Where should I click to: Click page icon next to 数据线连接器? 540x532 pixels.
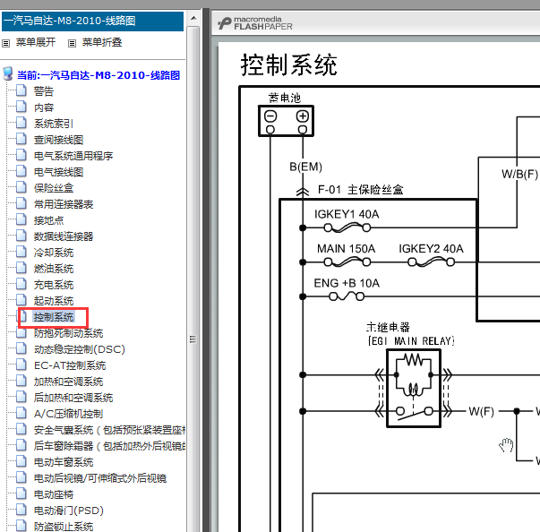(x=21, y=236)
